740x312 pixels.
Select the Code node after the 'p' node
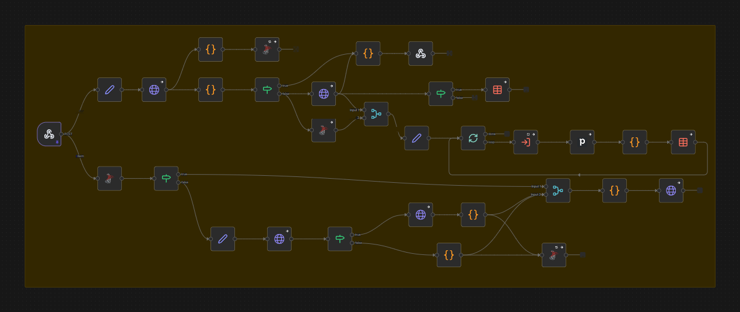tap(634, 142)
